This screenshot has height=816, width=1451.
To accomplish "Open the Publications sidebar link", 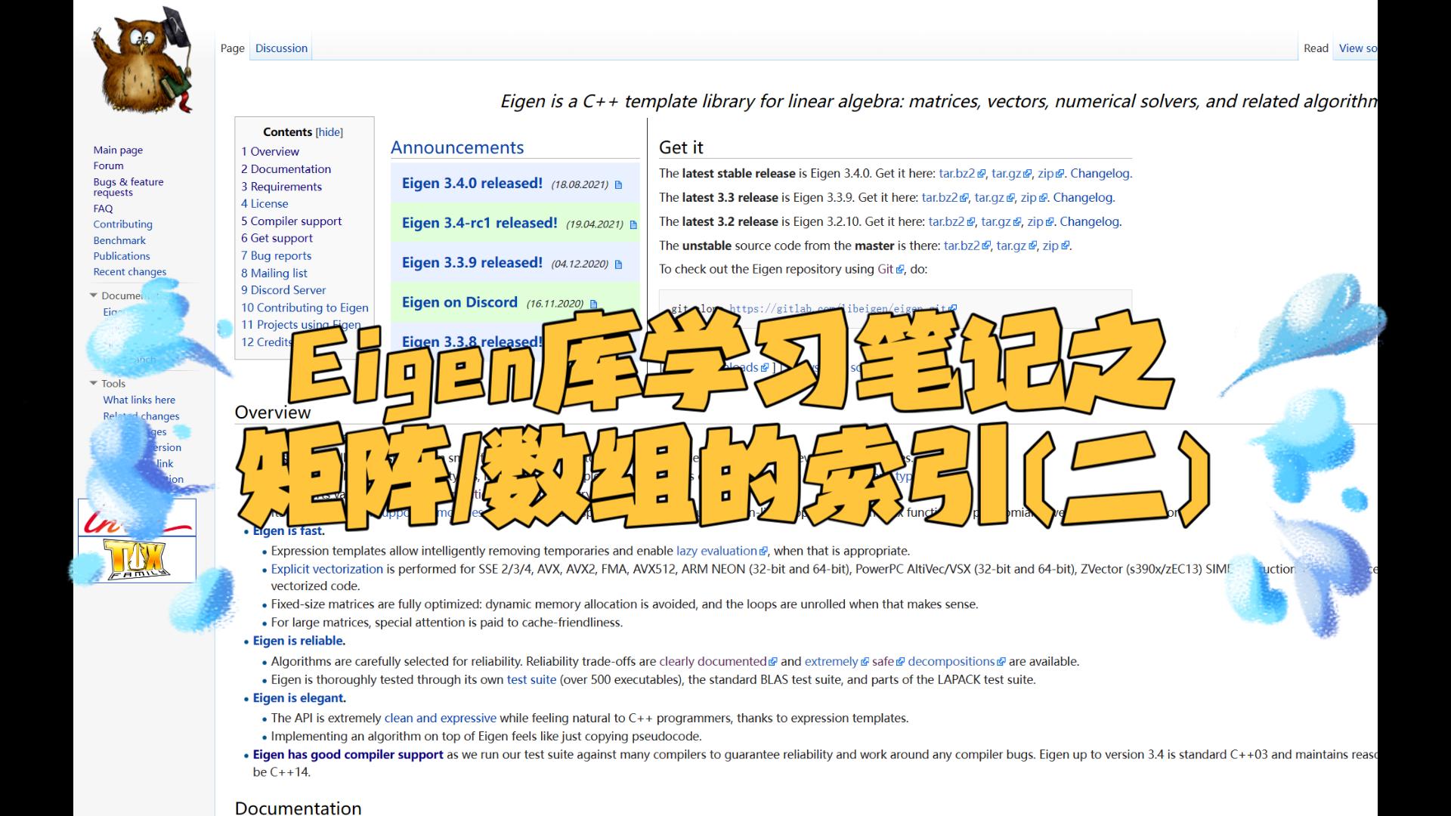I will pos(122,256).
